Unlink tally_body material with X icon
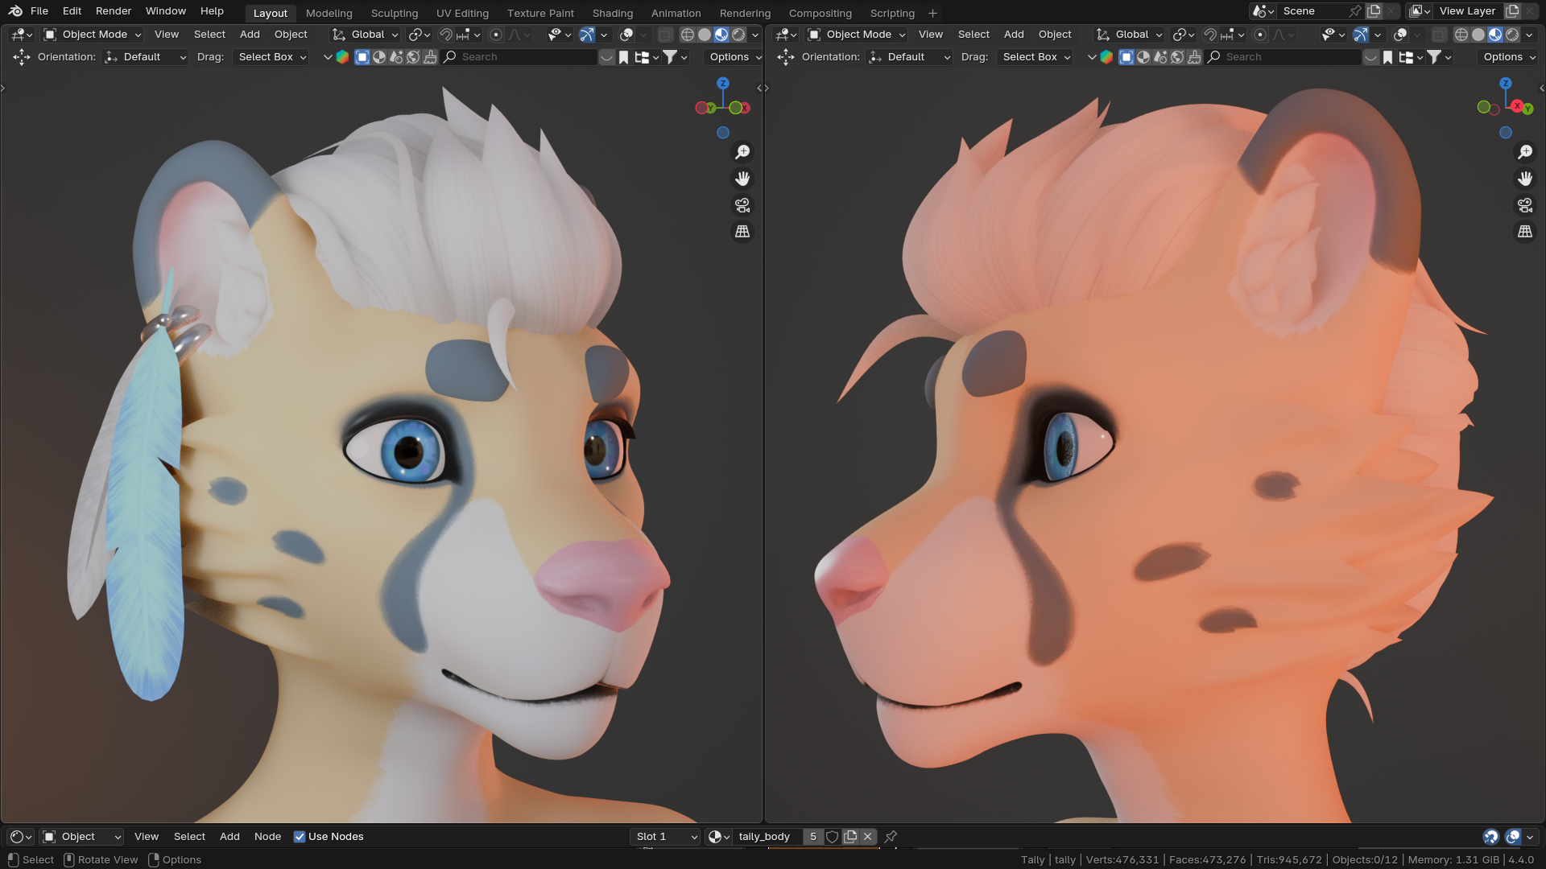The image size is (1546, 869). [868, 837]
